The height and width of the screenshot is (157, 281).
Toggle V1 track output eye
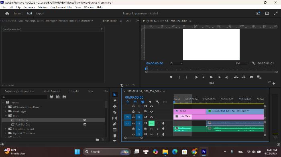[151, 117]
